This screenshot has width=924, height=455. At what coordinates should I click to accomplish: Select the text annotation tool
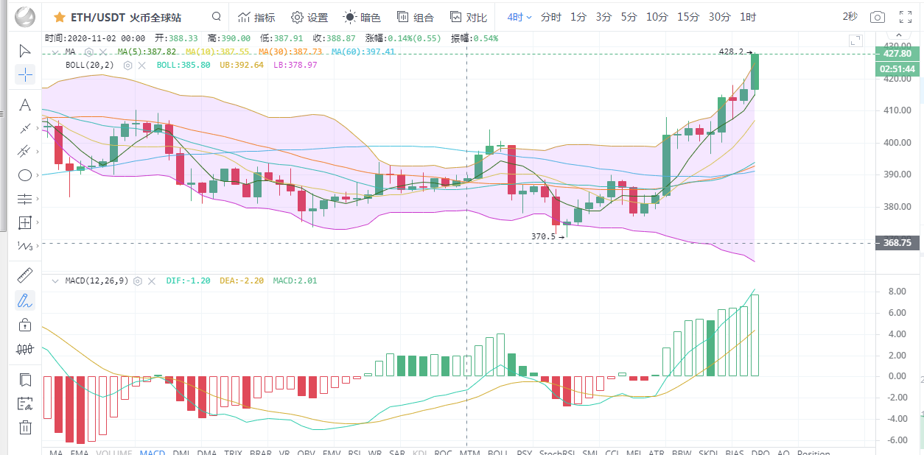tap(25, 105)
